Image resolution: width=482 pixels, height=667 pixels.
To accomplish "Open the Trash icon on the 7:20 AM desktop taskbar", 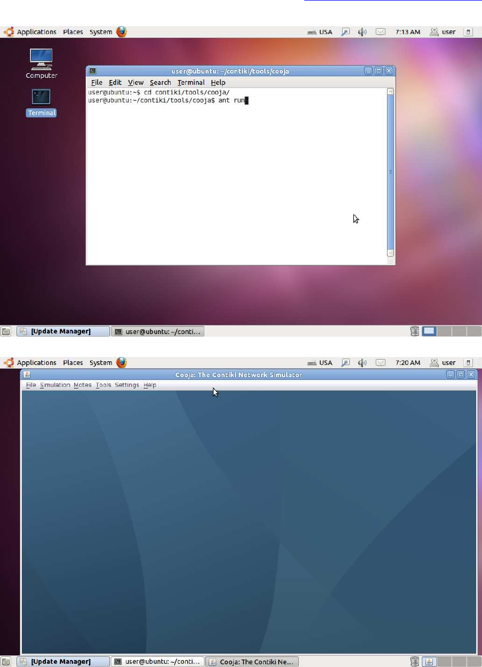I will [414, 662].
